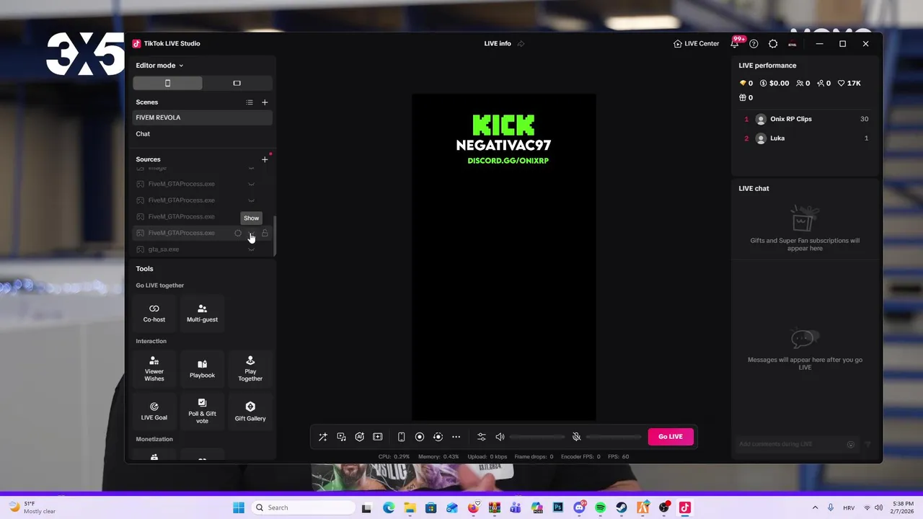
Task: Open the LIVE Center link
Action: point(696,44)
